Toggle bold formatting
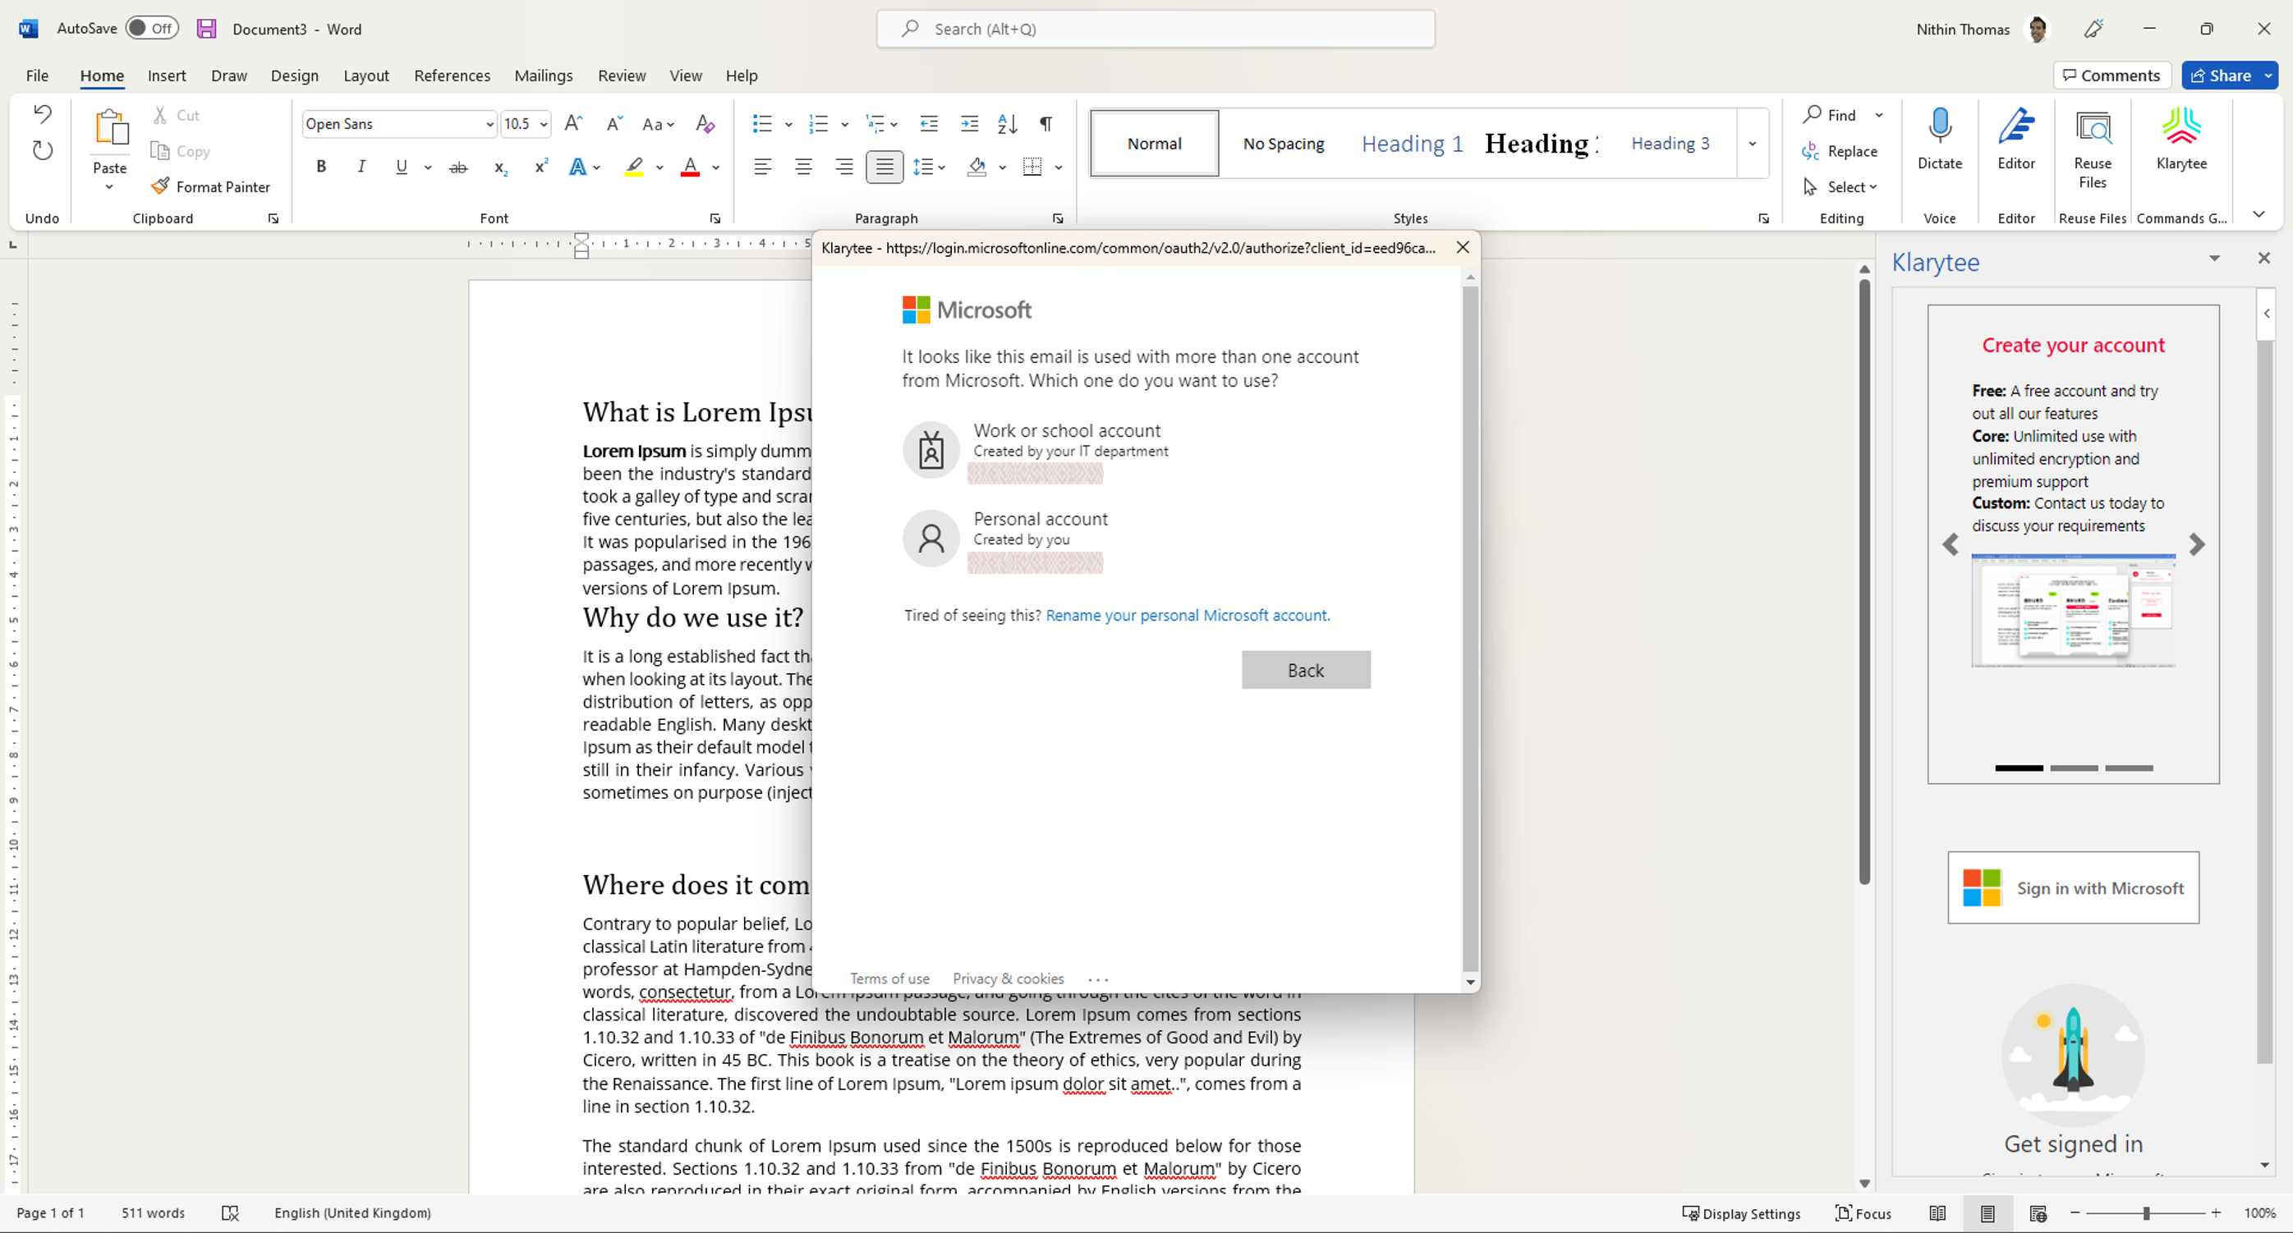2293x1233 pixels. click(321, 167)
